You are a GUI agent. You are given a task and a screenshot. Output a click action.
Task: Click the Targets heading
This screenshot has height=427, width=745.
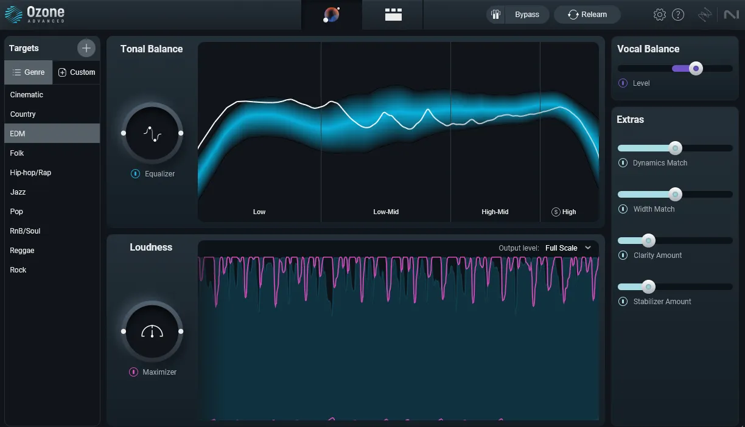(24, 48)
